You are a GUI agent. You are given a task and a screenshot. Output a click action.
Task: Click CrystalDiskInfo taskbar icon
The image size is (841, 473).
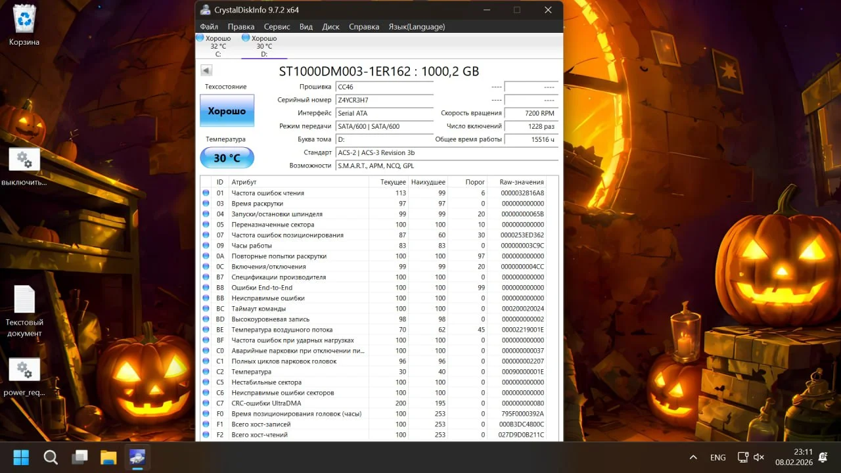[137, 457]
